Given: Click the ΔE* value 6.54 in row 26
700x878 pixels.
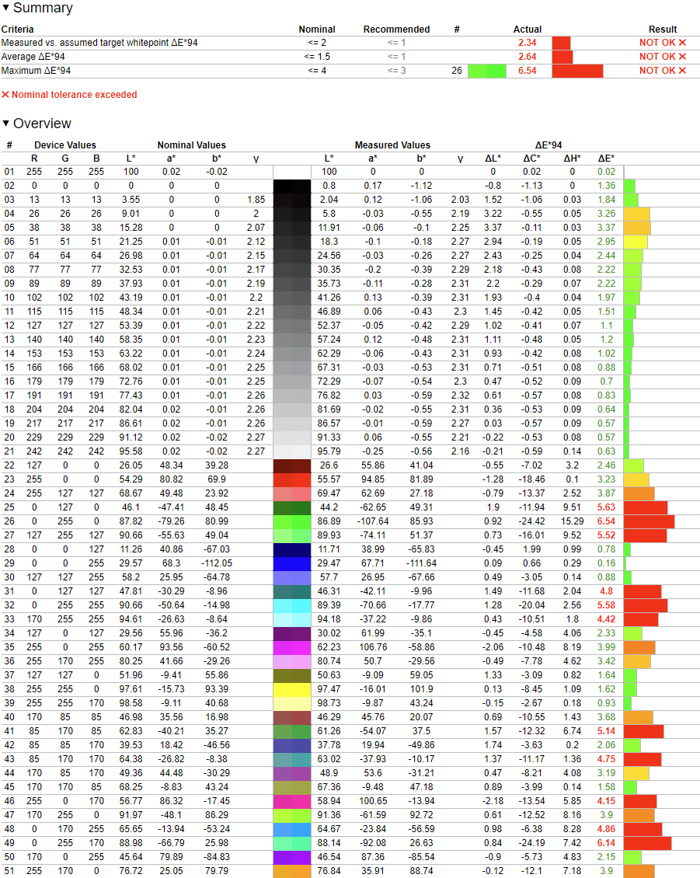Looking at the screenshot, I should click(x=606, y=521).
